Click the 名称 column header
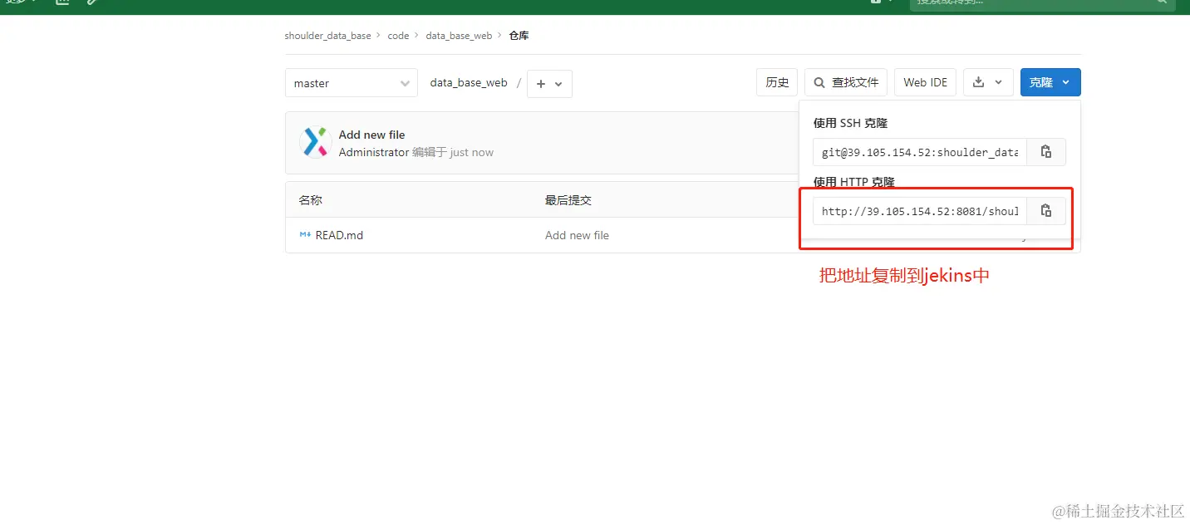1190x525 pixels. 311,200
